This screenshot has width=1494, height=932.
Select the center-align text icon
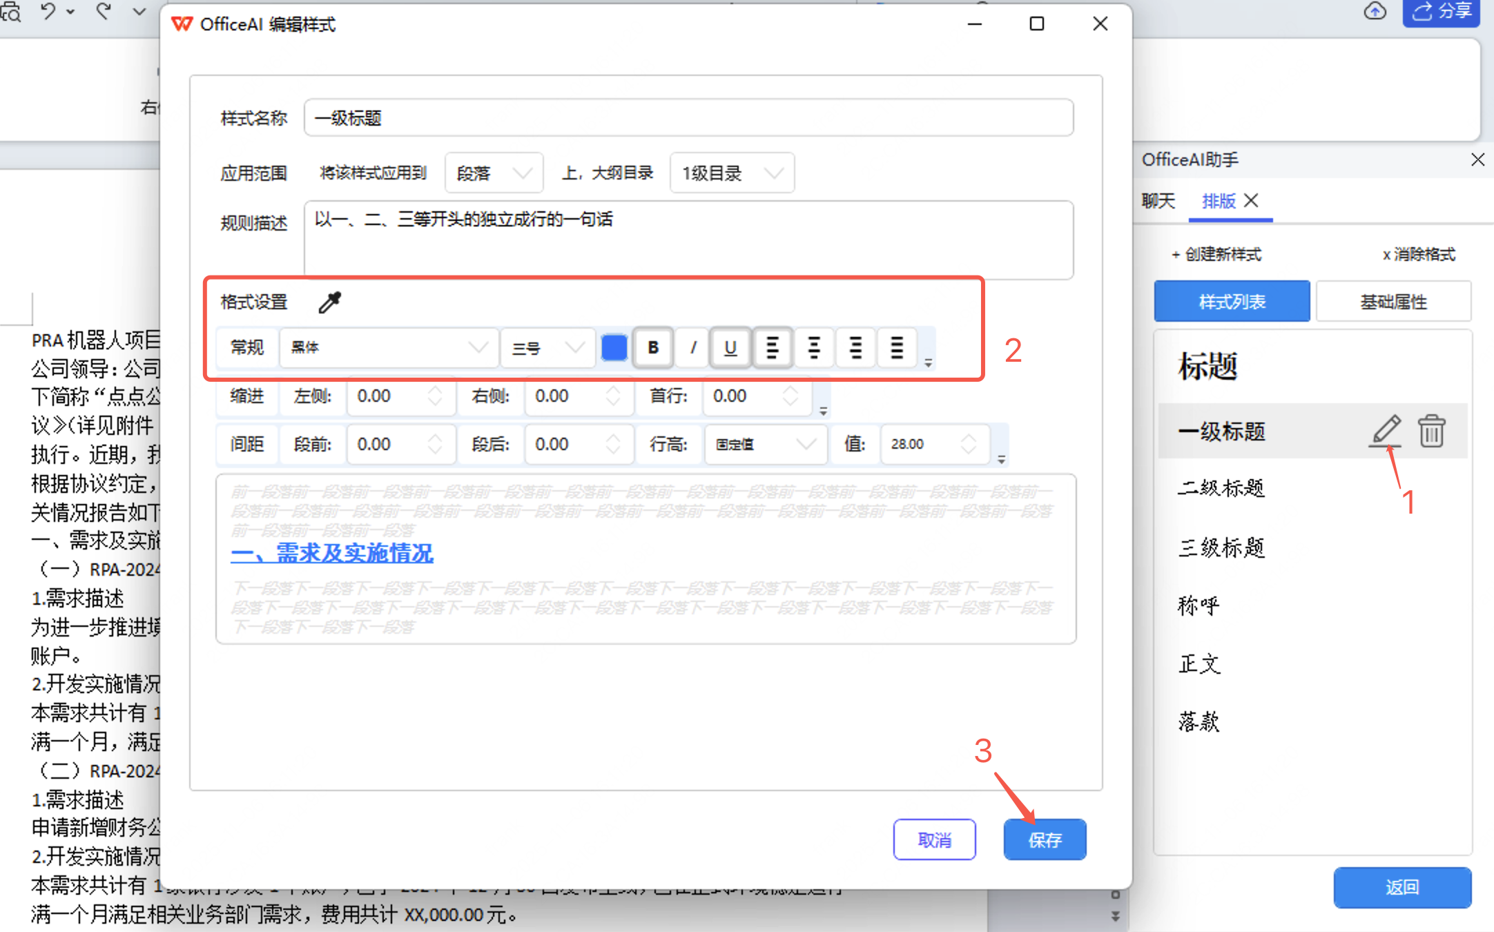pyautogui.click(x=814, y=348)
